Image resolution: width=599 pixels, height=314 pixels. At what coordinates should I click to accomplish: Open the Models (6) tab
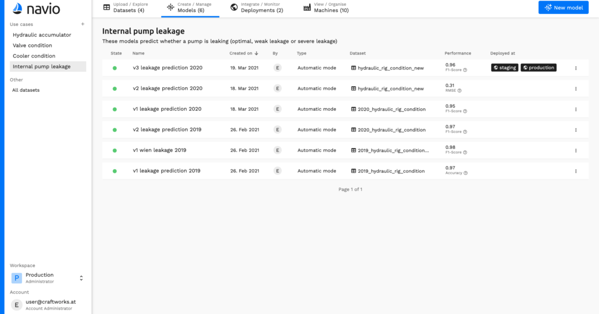click(190, 8)
